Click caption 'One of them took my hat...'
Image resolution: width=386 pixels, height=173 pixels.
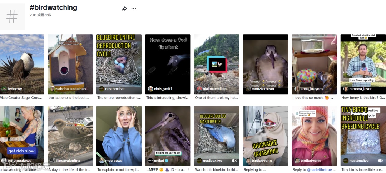pos(217,98)
